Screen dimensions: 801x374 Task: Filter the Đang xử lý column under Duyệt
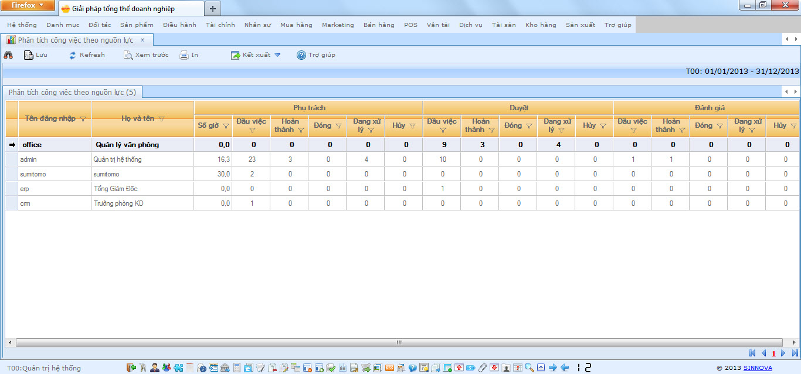pyautogui.click(x=561, y=130)
